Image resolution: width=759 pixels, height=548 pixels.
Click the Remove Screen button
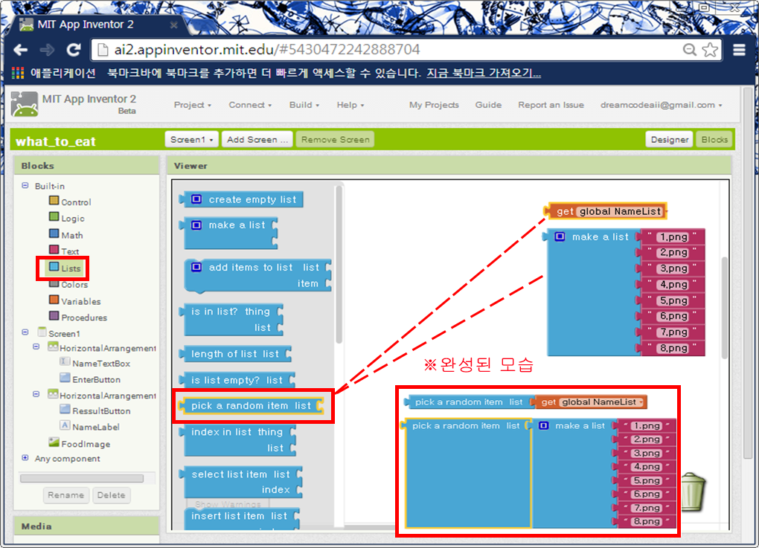(335, 139)
